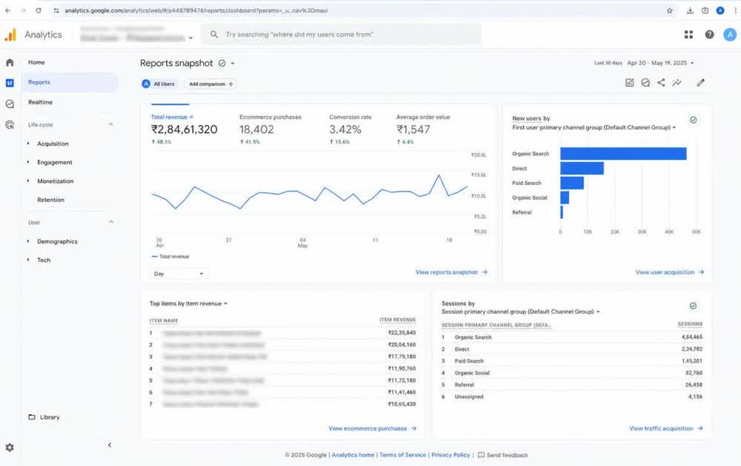Expand the Monetization tree item
Screen dimensions: 741x466
click(28, 181)
